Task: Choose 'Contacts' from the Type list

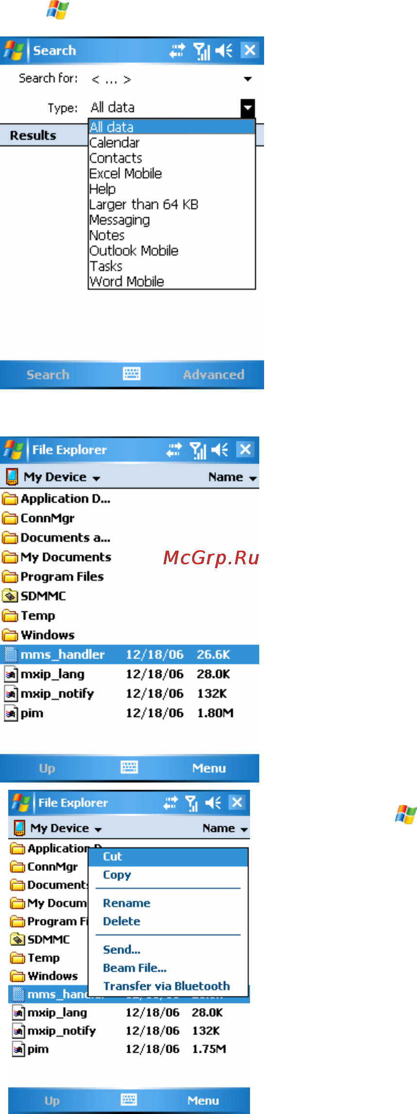Action: 172,158
